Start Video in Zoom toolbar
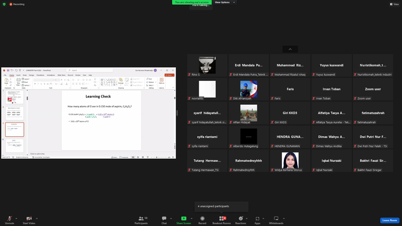 [x=29, y=220]
